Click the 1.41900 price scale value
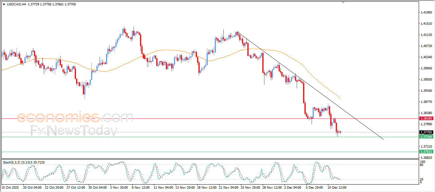 click(x=426, y=13)
